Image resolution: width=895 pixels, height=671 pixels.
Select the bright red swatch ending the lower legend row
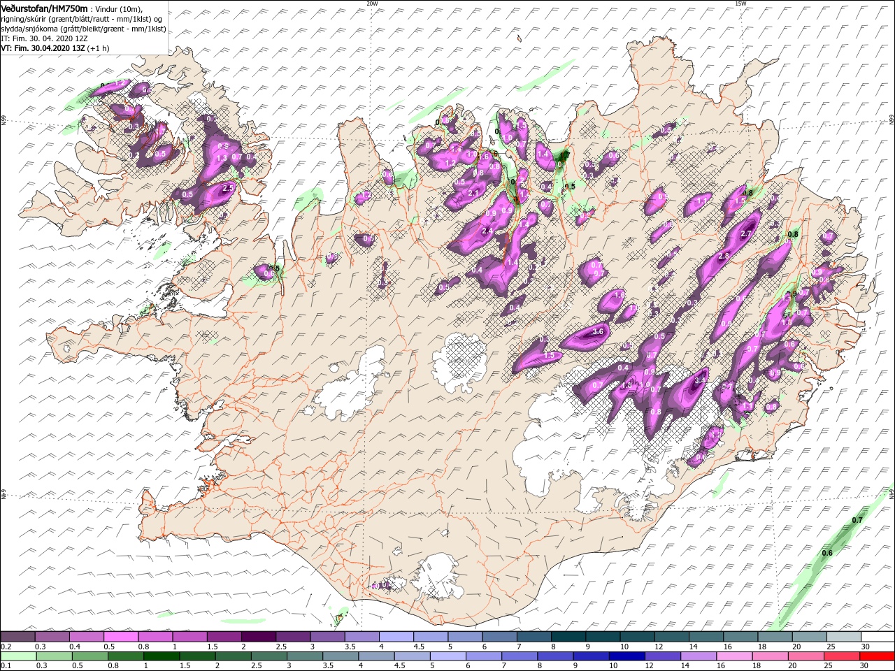(878, 656)
